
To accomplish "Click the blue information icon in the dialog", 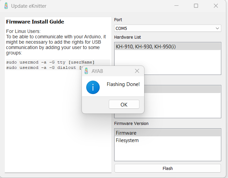I will pos(93,87).
